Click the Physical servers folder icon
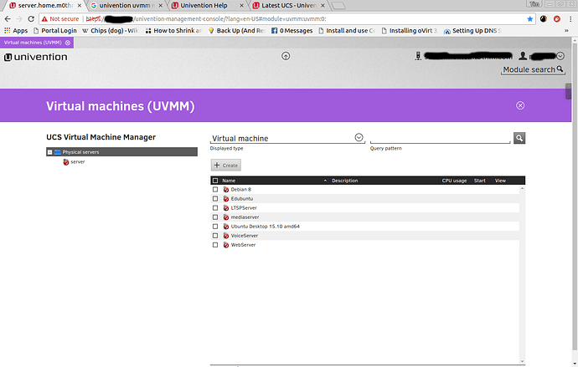This screenshot has height=367, width=578. point(58,152)
